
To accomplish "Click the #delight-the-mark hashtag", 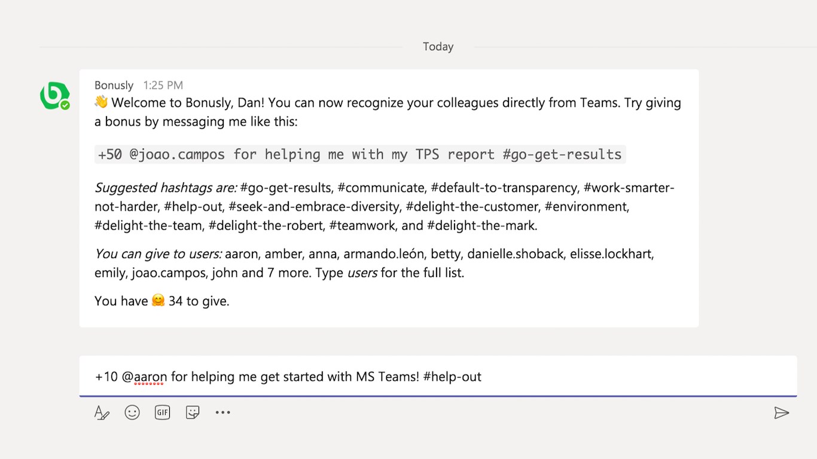I will pyautogui.click(x=480, y=226).
